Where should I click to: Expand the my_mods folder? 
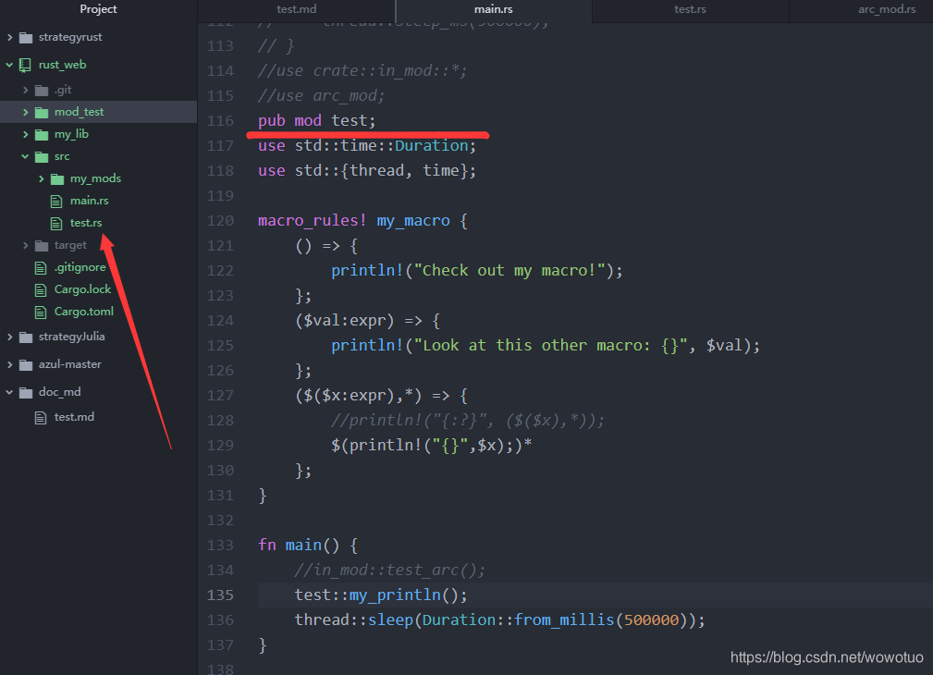(x=42, y=178)
